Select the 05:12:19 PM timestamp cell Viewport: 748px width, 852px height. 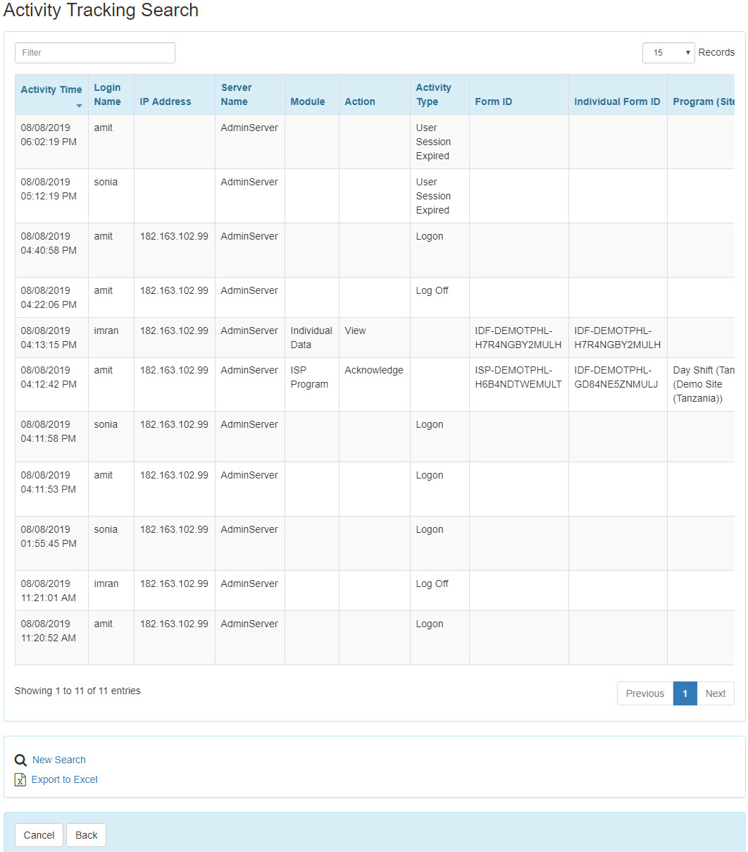[x=52, y=196]
